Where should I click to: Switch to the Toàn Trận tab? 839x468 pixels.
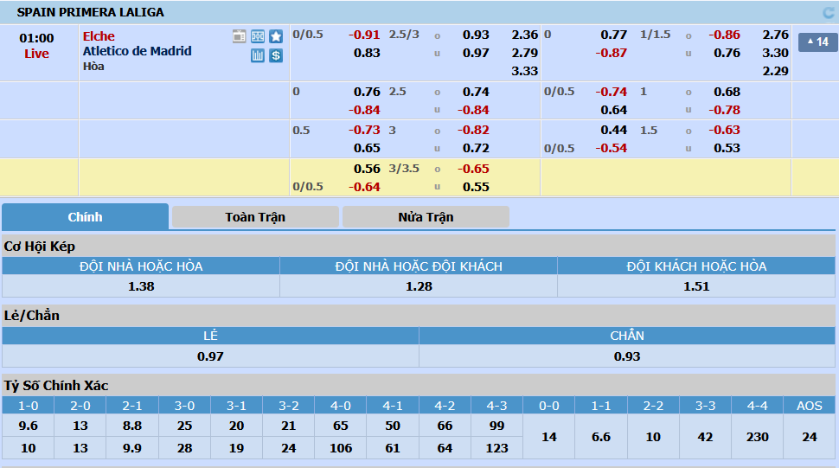point(255,217)
